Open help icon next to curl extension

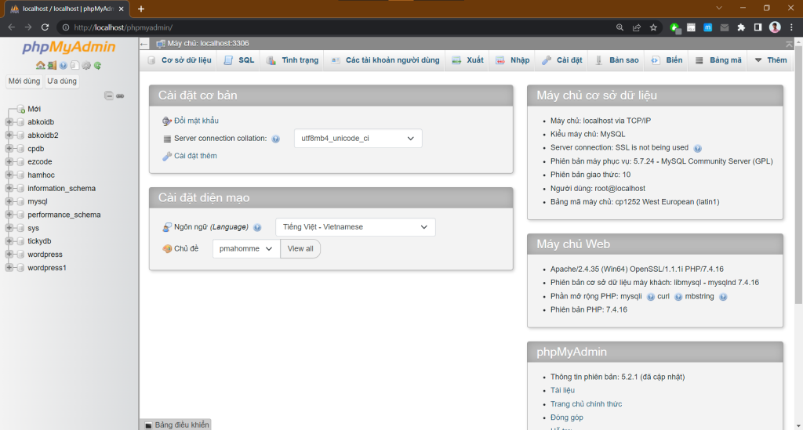[x=678, y=297]
